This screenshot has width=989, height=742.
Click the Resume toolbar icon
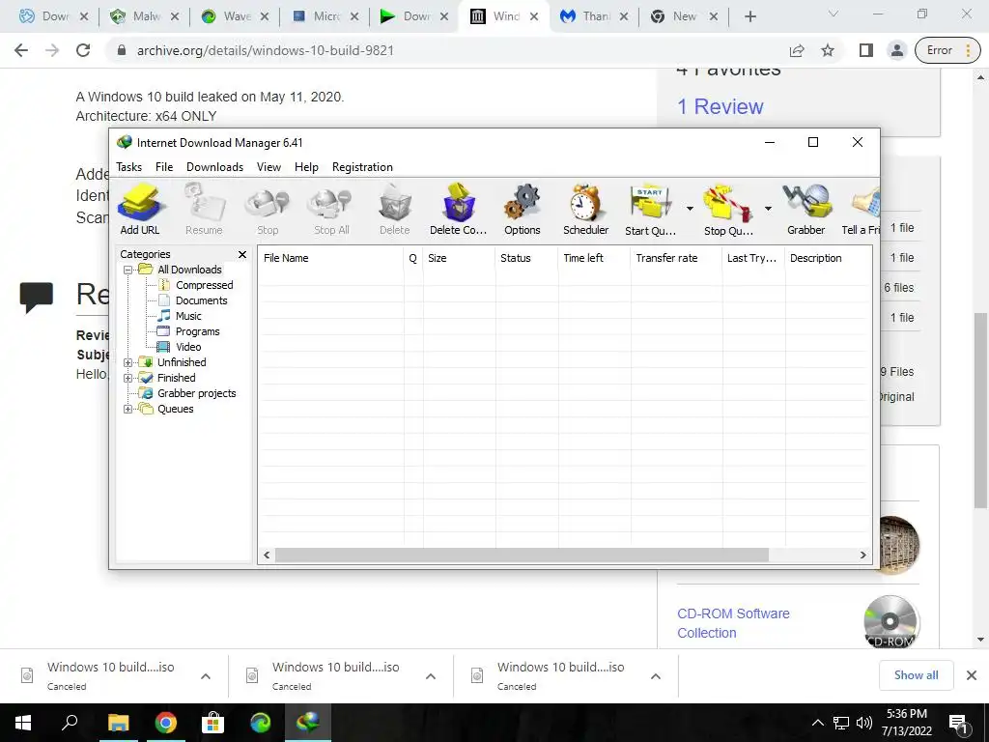(204, 210)
